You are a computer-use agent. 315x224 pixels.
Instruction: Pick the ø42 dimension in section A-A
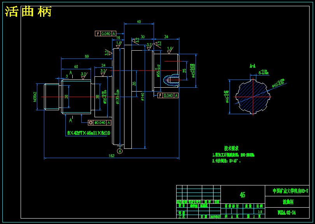coord(278,83)
